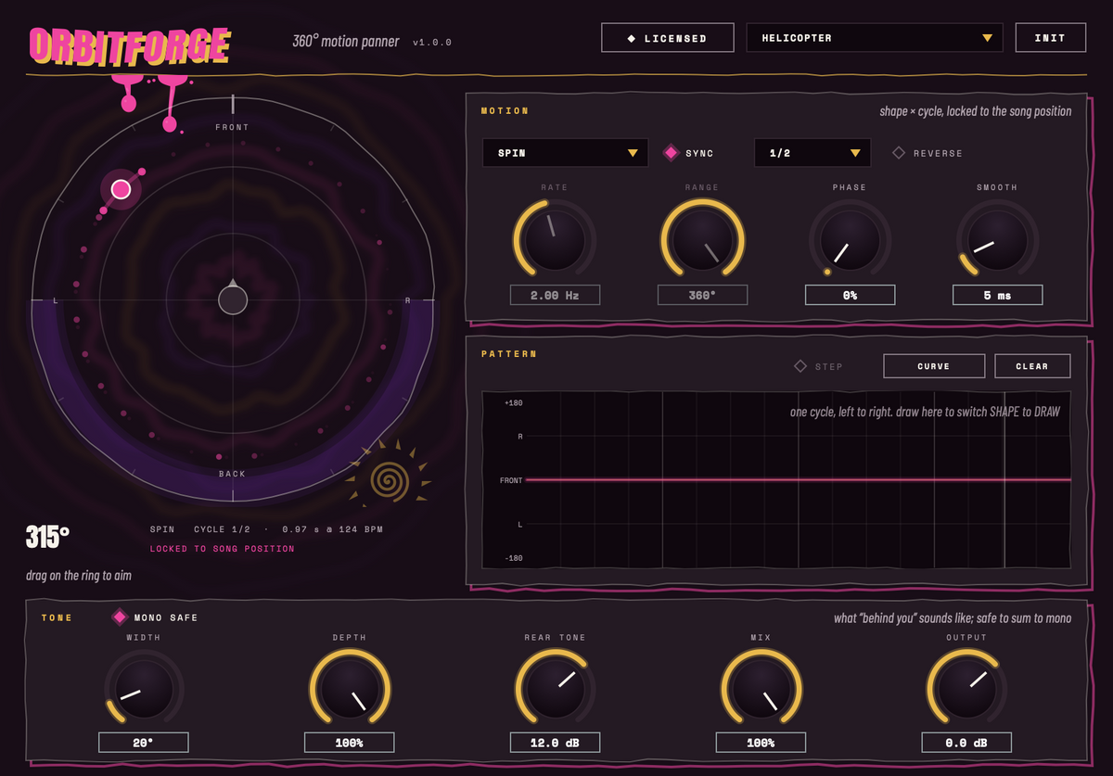The width and height of the screenshot is (1113, 776).
Task: Open the SPIN shape dropdown
Action: point(566,153)
